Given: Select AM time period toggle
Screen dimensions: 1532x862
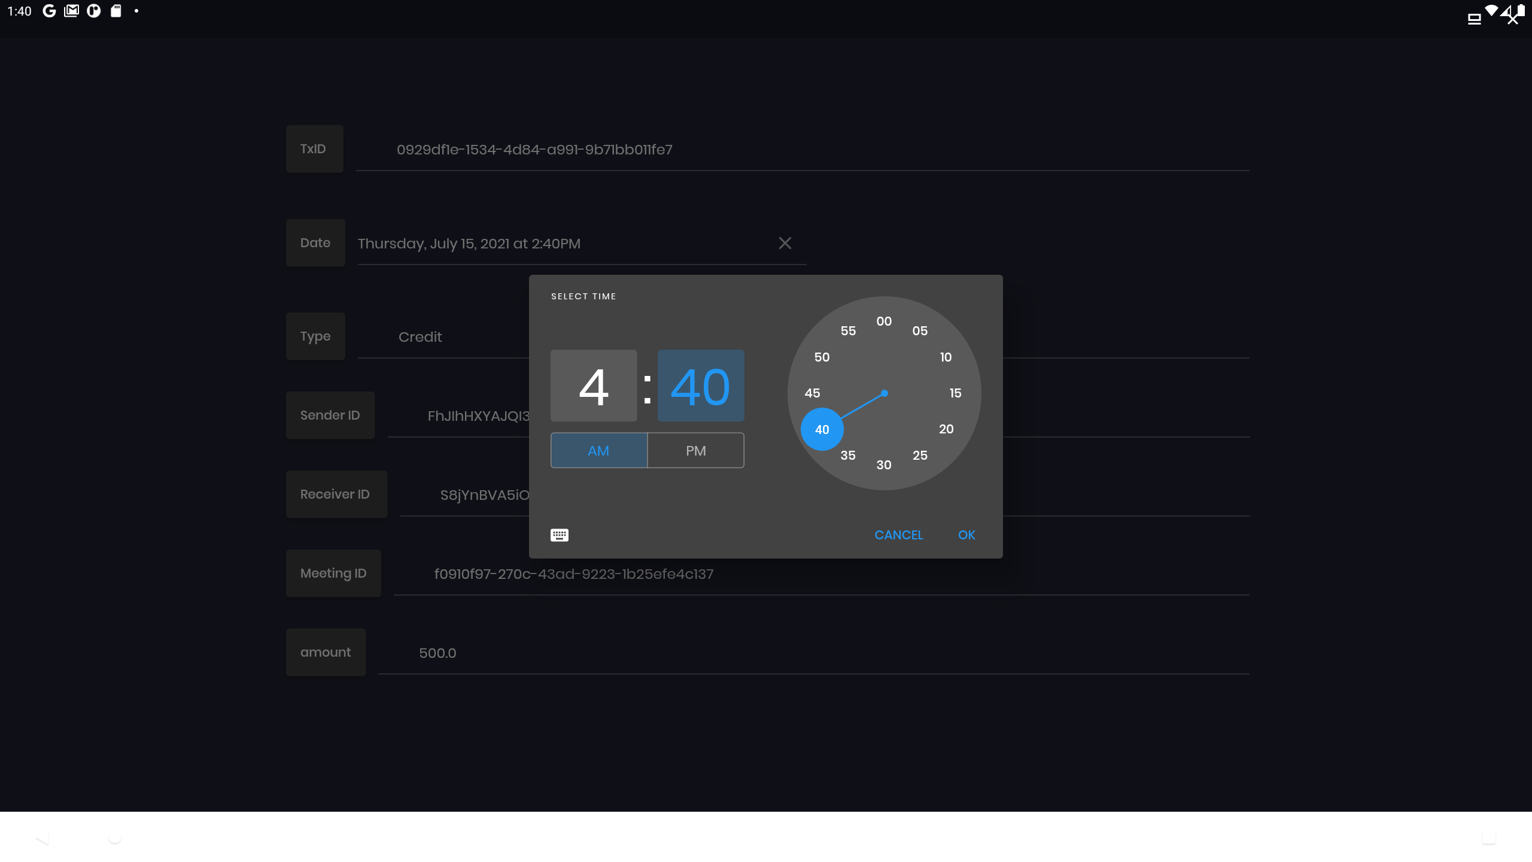Looking at the screenshot, I should coord(598,451).
